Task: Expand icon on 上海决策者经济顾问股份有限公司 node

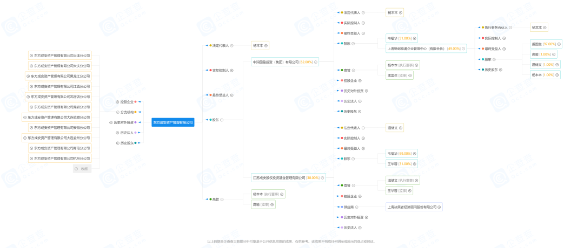Action: [439, 207]
